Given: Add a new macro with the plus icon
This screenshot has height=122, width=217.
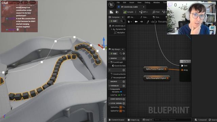Looking at the screenshot, I should tap(124, 82).
